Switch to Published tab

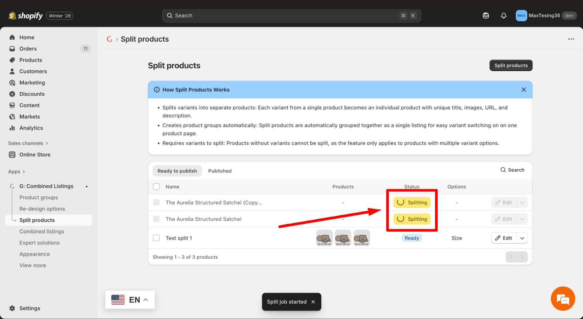(220, 171)
